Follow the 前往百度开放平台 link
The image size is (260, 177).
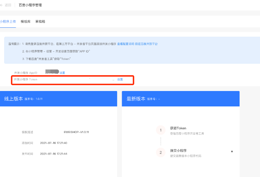[x=146, y=44]
